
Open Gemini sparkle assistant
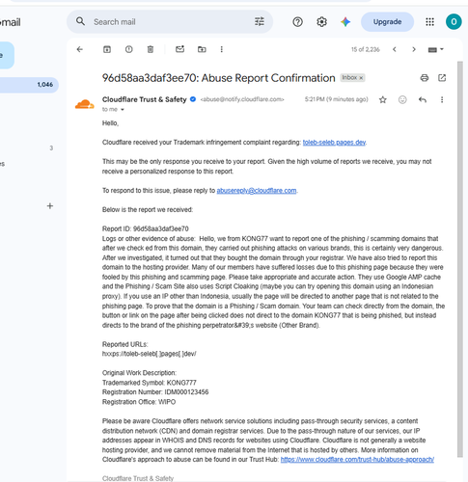[x=345, y=22]
